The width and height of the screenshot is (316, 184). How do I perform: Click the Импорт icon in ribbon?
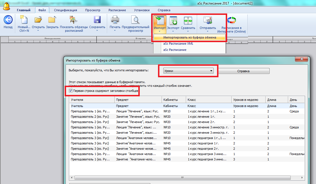(x=160, y=21)
